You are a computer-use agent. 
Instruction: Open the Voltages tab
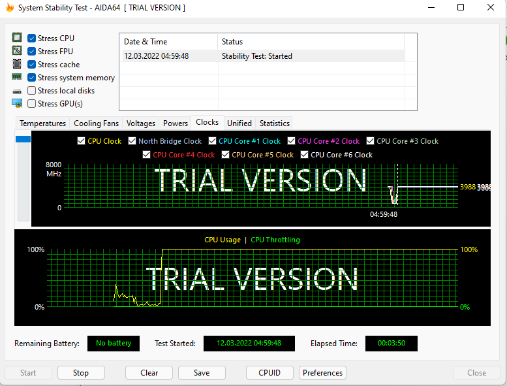pyautogui.click(x=141, y=123)
